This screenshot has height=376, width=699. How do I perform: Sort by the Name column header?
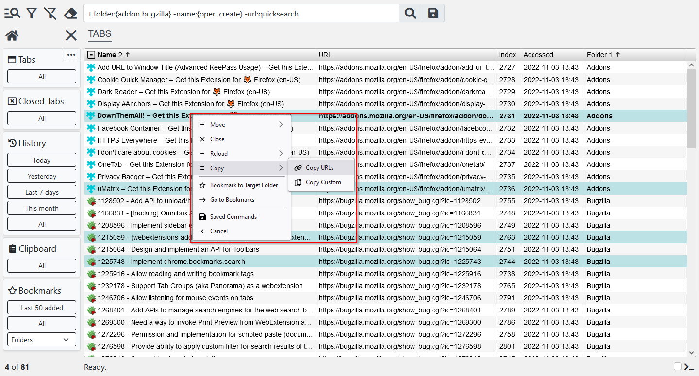coord(200,55)
